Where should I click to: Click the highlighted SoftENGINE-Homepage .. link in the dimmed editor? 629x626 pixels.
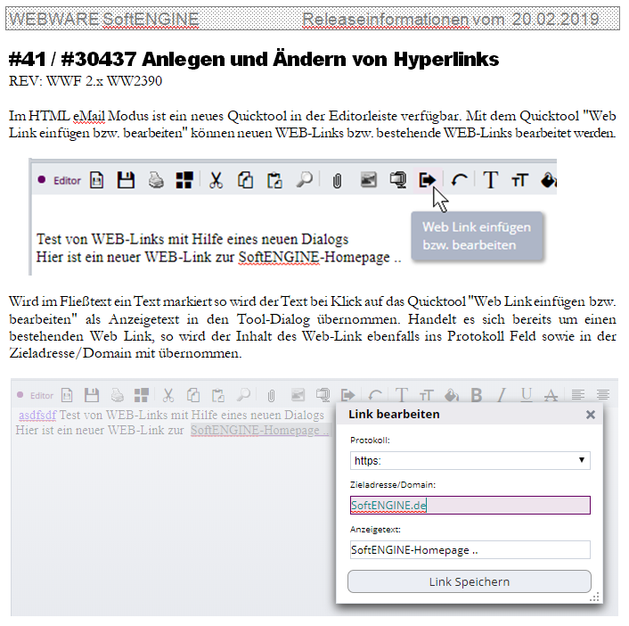(x=259, y=430)
